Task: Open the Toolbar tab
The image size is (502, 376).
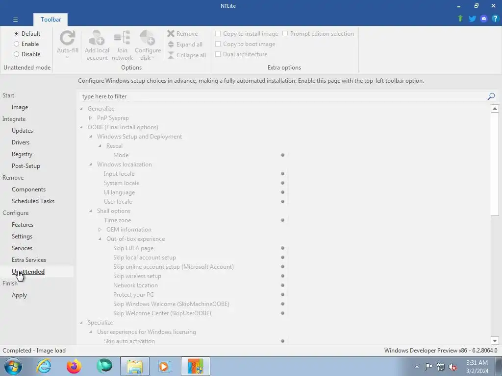Action: click(x=50, y=20)
